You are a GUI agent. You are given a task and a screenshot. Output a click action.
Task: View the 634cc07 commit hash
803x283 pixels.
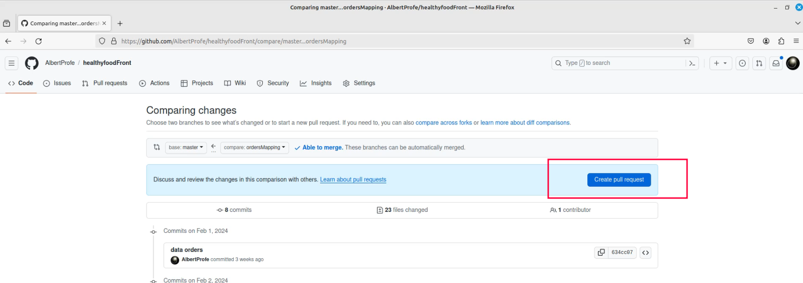[x=622, y=252]
